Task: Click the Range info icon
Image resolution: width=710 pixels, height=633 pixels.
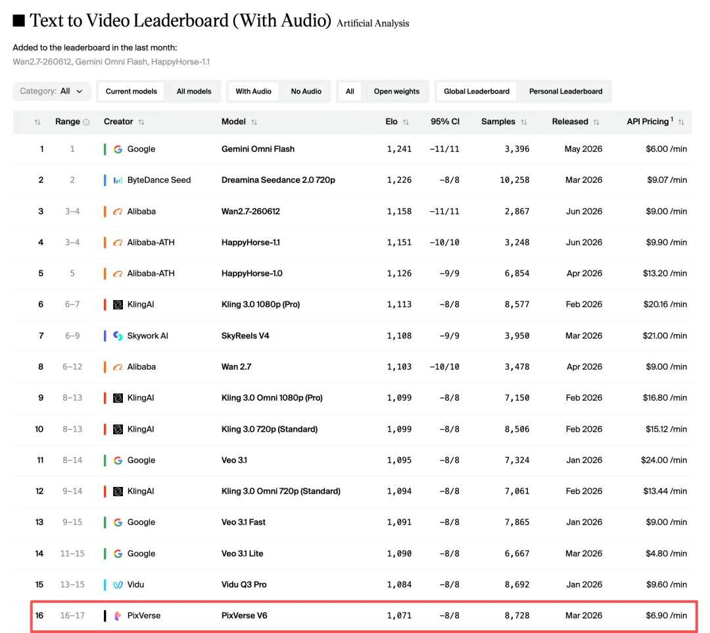Action: coord(86,122)
